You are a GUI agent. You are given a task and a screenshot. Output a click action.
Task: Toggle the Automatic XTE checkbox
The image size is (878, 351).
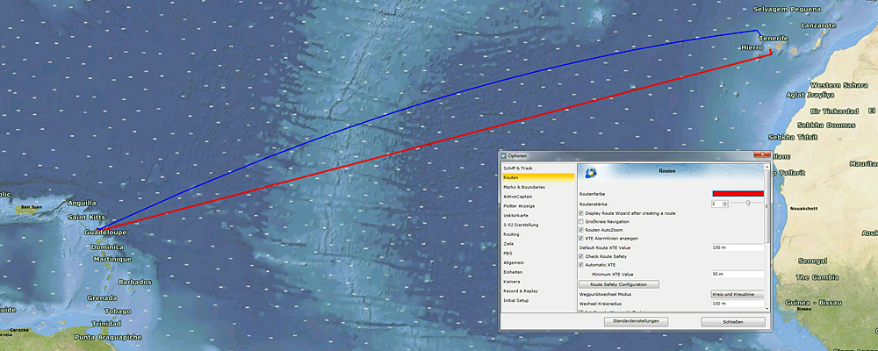(x=581, y=264)
